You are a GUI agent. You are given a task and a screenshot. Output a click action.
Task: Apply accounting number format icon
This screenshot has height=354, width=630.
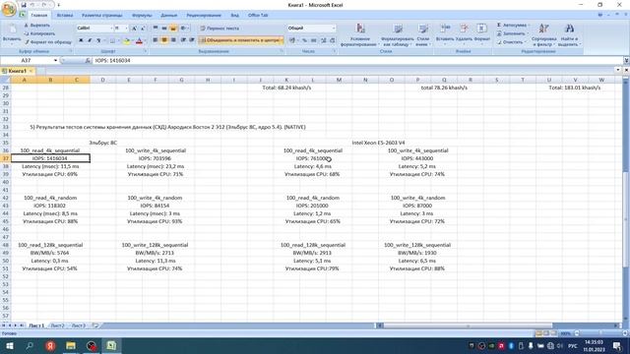(293, 40)
